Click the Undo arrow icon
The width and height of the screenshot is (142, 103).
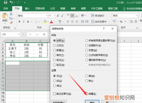(11, 2)
